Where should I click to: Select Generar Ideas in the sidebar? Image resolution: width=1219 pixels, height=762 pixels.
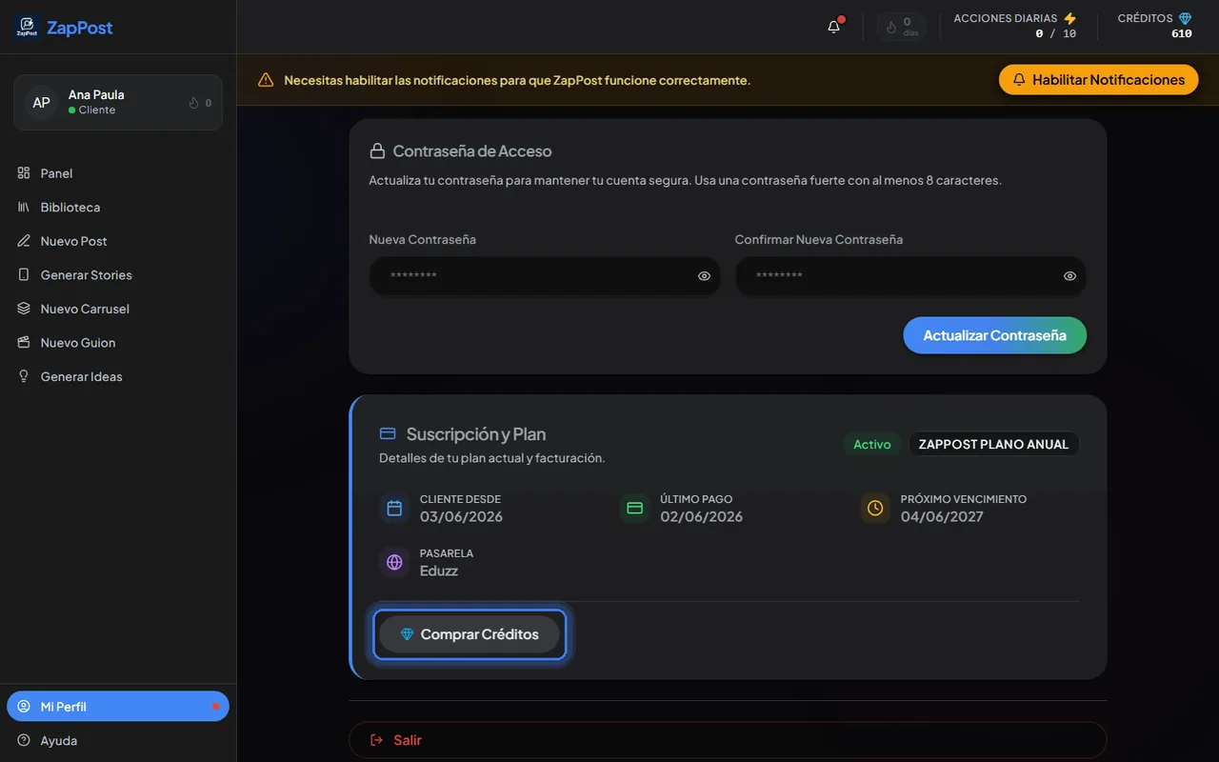point(118,376)
